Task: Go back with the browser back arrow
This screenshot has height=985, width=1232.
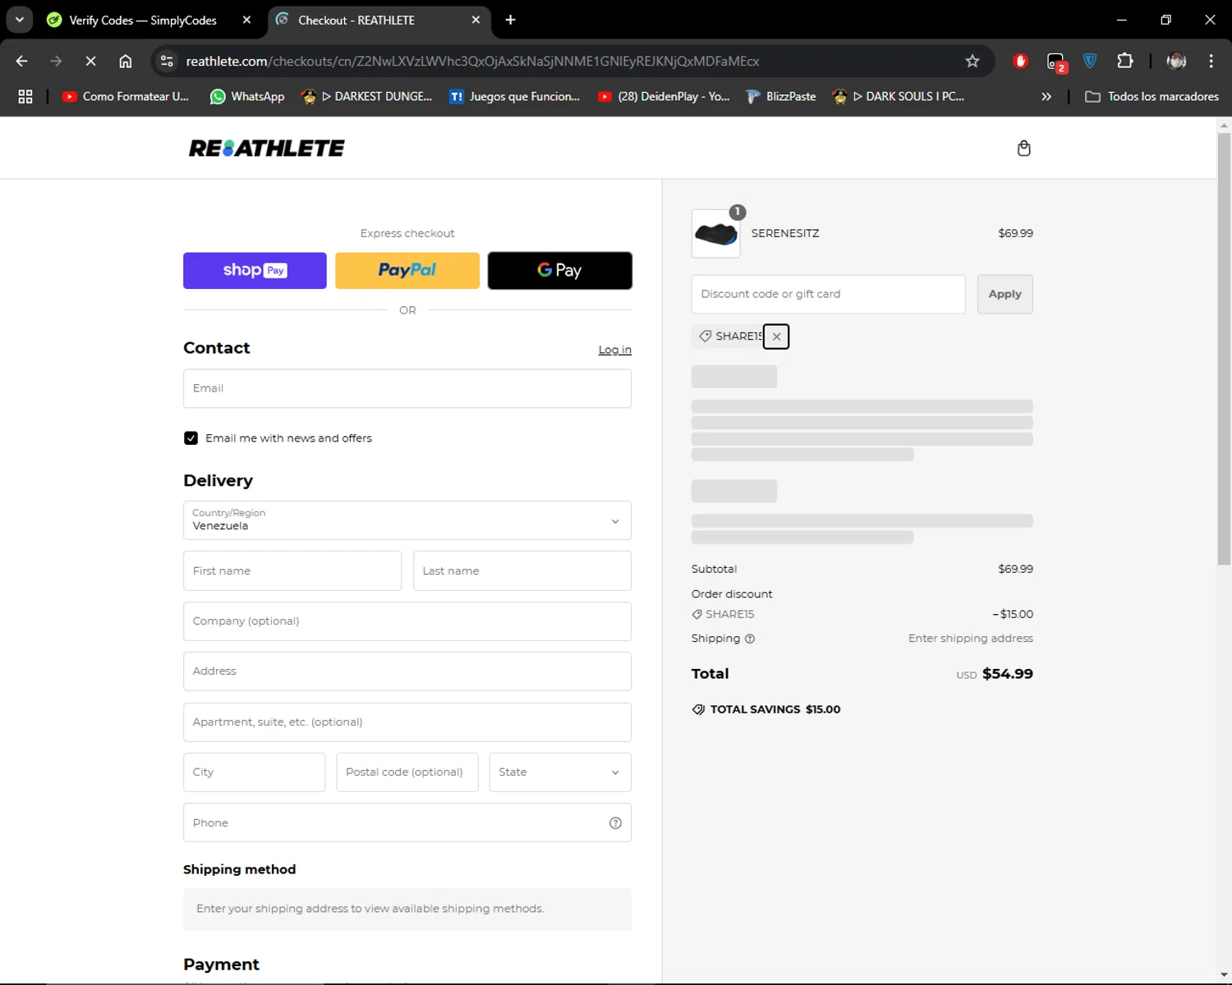Action: tap(22, 61)
